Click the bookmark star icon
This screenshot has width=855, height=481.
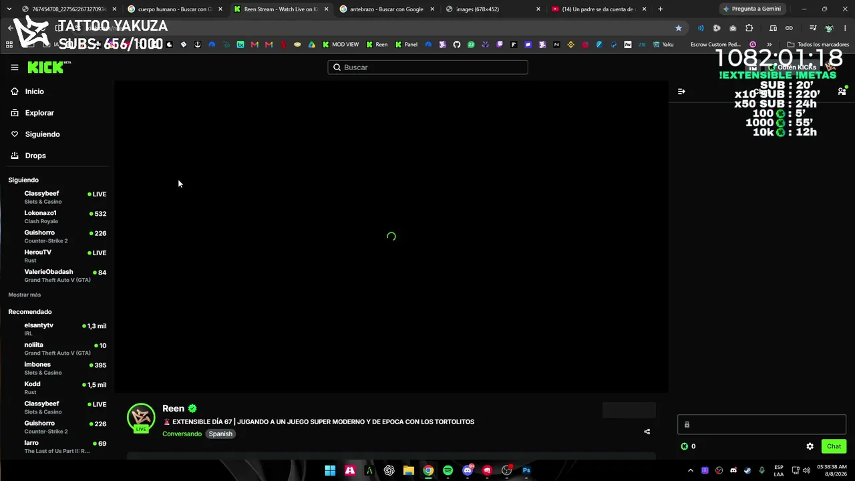(x=679, y=28)
